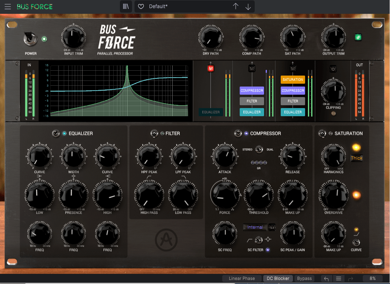The width and height of the screenshot is (390, 284).
Task: Toggle the Equalizer section on/off switch
Action: click(56, 133)
